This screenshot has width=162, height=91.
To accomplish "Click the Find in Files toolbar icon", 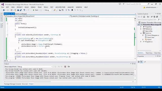I will 55,10.
